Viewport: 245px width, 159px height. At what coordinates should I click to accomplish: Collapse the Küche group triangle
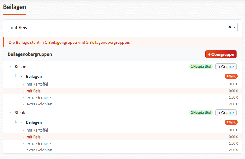(x=10, y=66)
